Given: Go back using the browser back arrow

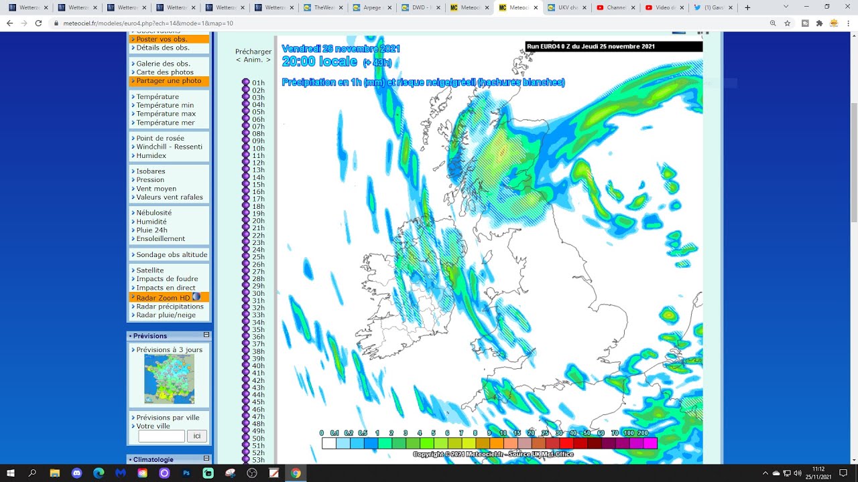Looking at the screenshot, I should 9,23.
